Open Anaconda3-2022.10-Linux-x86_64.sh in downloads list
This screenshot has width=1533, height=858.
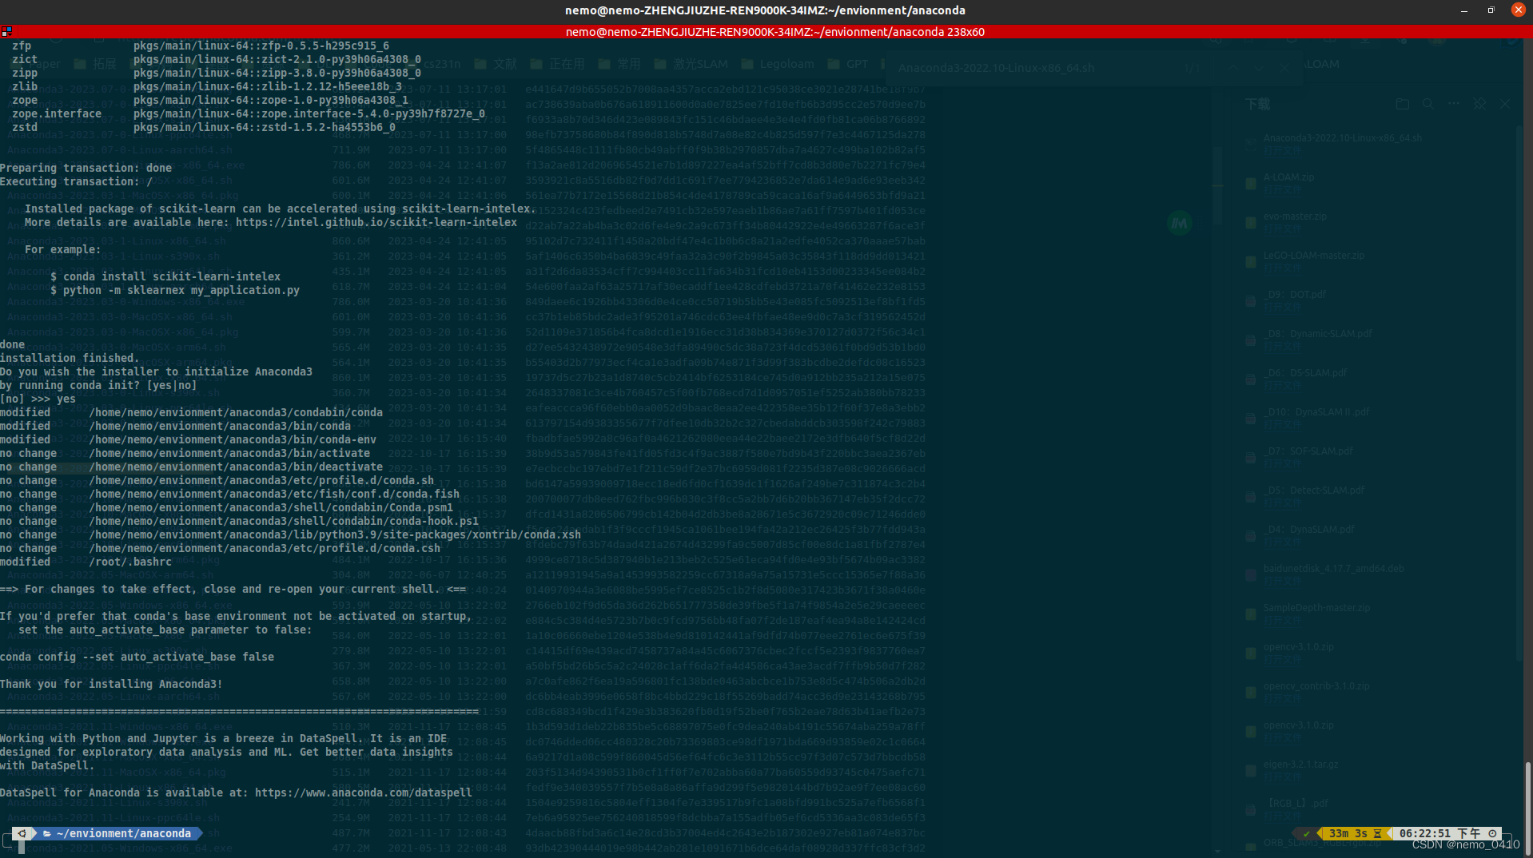point(1342,138)
